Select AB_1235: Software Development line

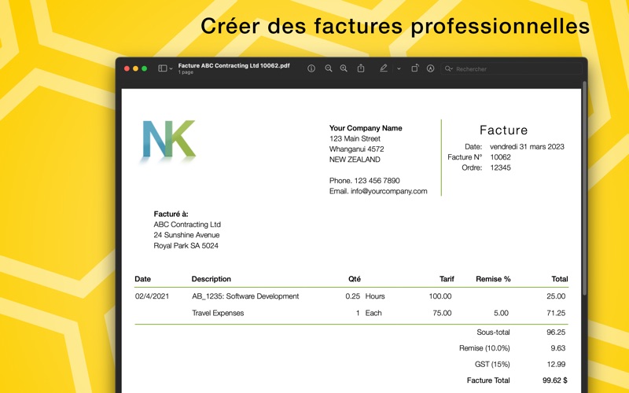click(x=245, y=296)
